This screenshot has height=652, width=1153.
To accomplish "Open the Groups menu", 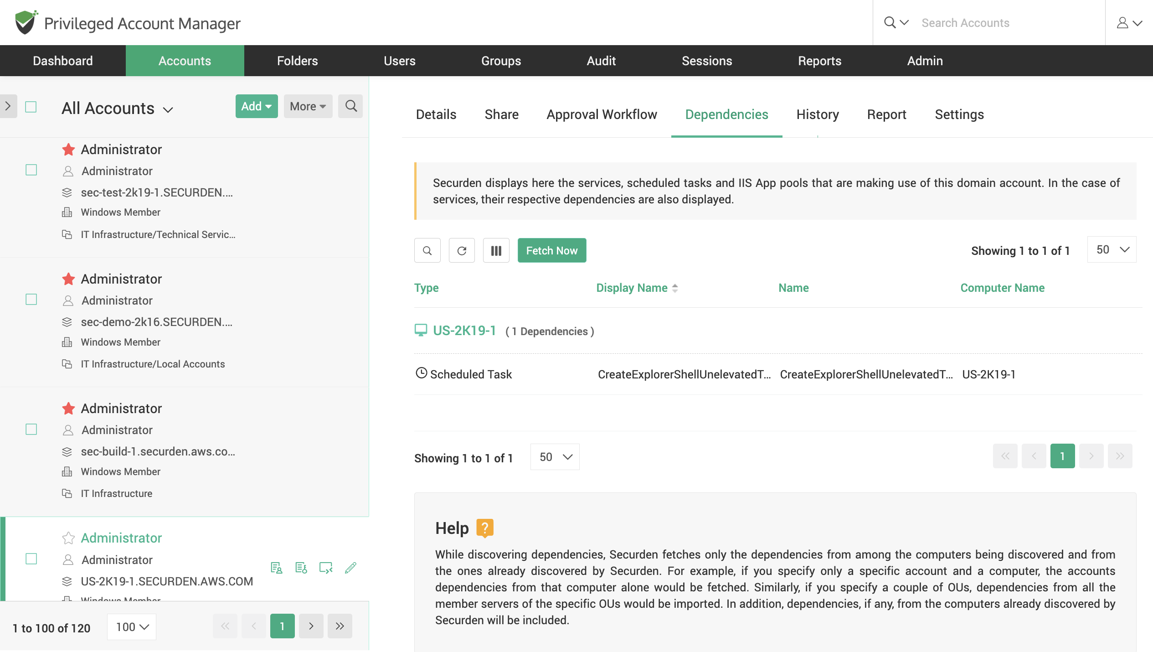I will (x=501, y=61).
